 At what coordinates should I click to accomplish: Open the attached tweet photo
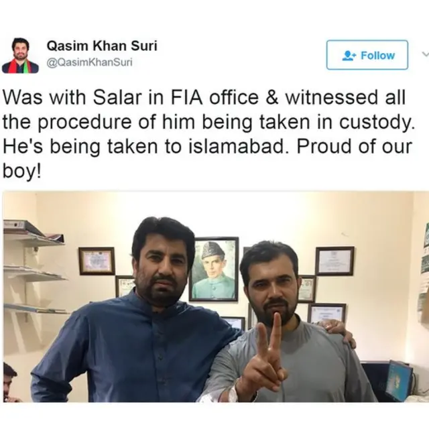[216, 296]
